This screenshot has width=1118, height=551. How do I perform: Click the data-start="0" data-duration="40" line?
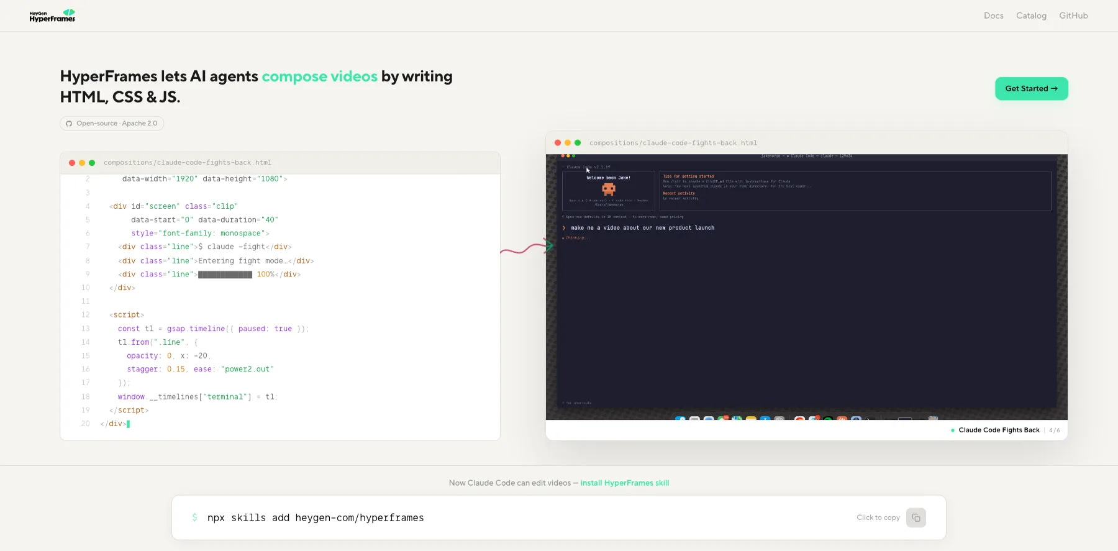point(204,220)
